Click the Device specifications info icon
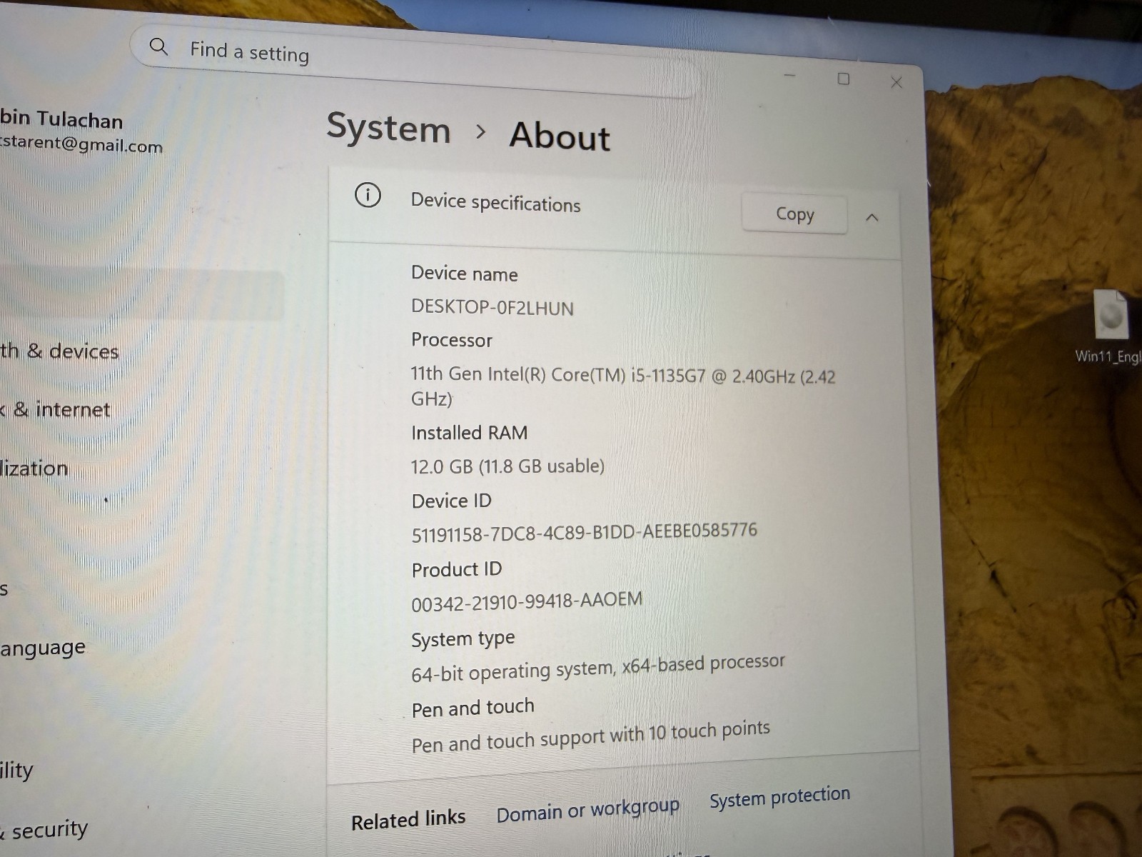 368,195
